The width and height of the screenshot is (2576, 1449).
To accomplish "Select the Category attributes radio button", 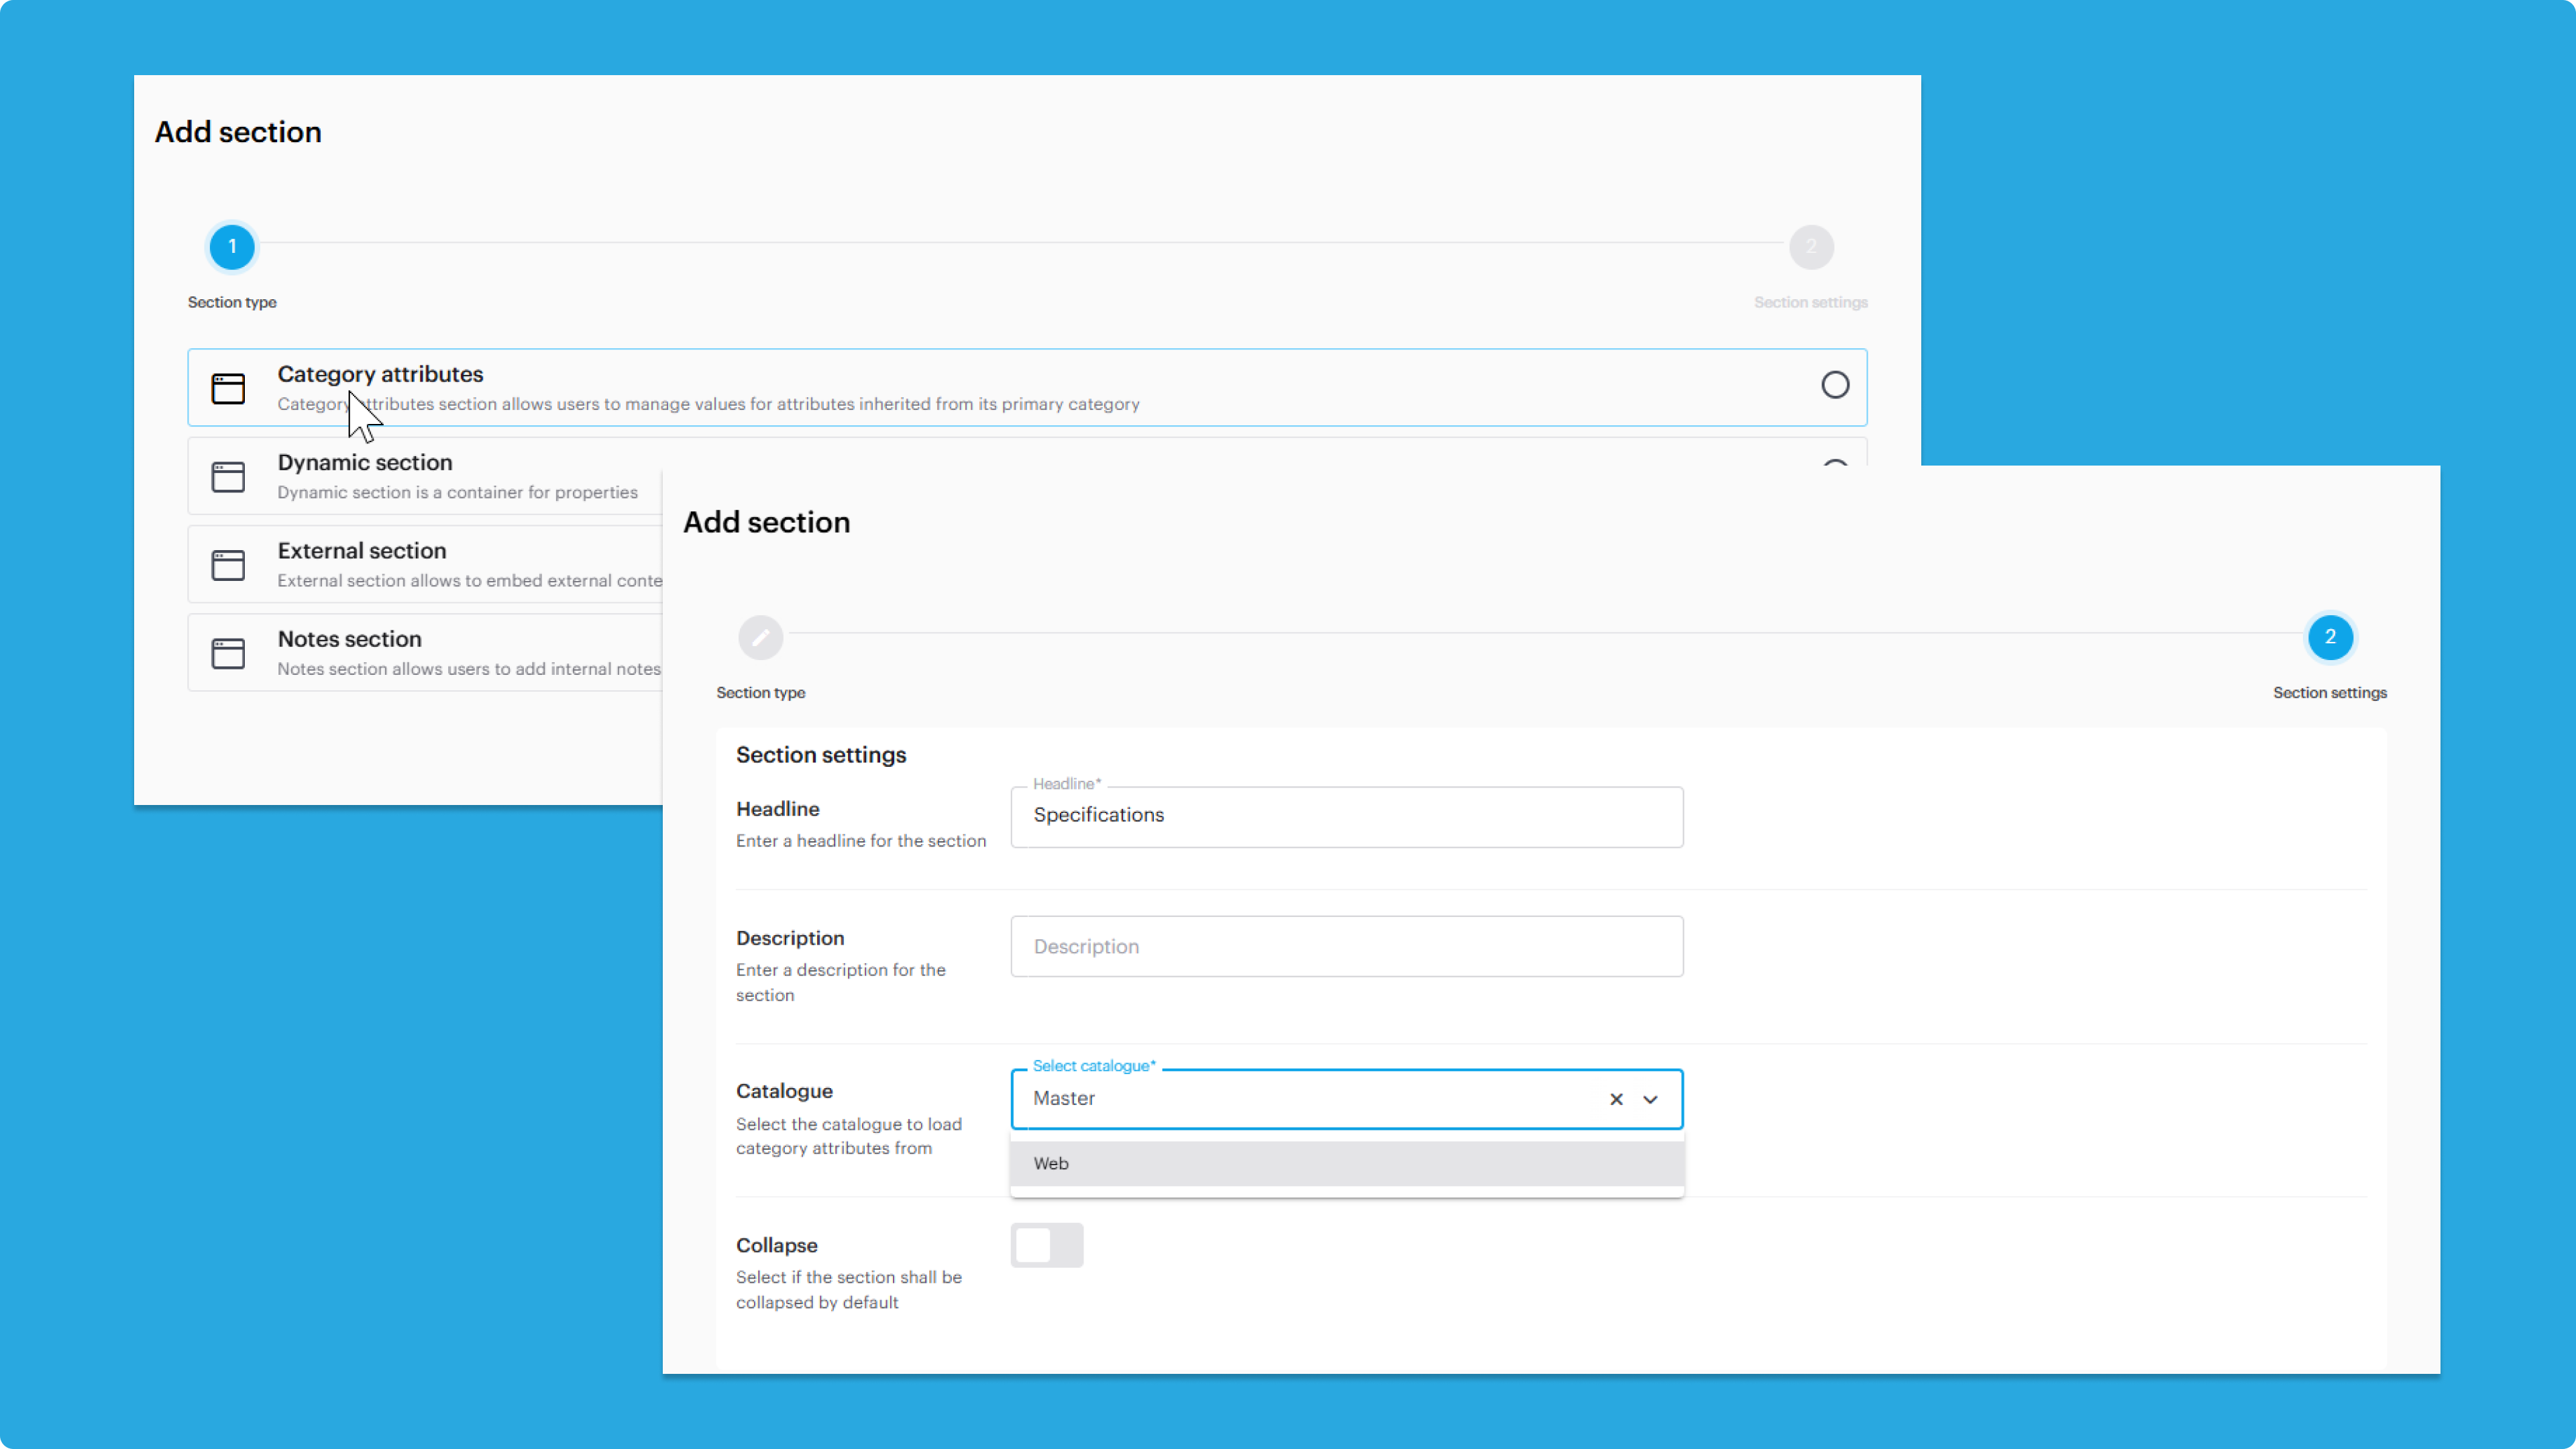I will (x=1834, y=385).
